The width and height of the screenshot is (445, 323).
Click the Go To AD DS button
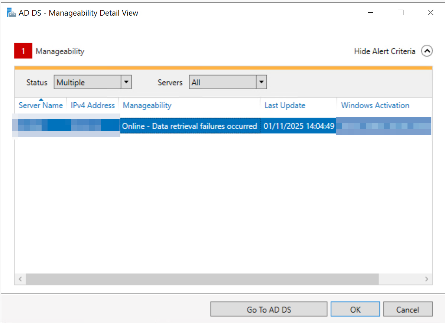tap(269, 309)
